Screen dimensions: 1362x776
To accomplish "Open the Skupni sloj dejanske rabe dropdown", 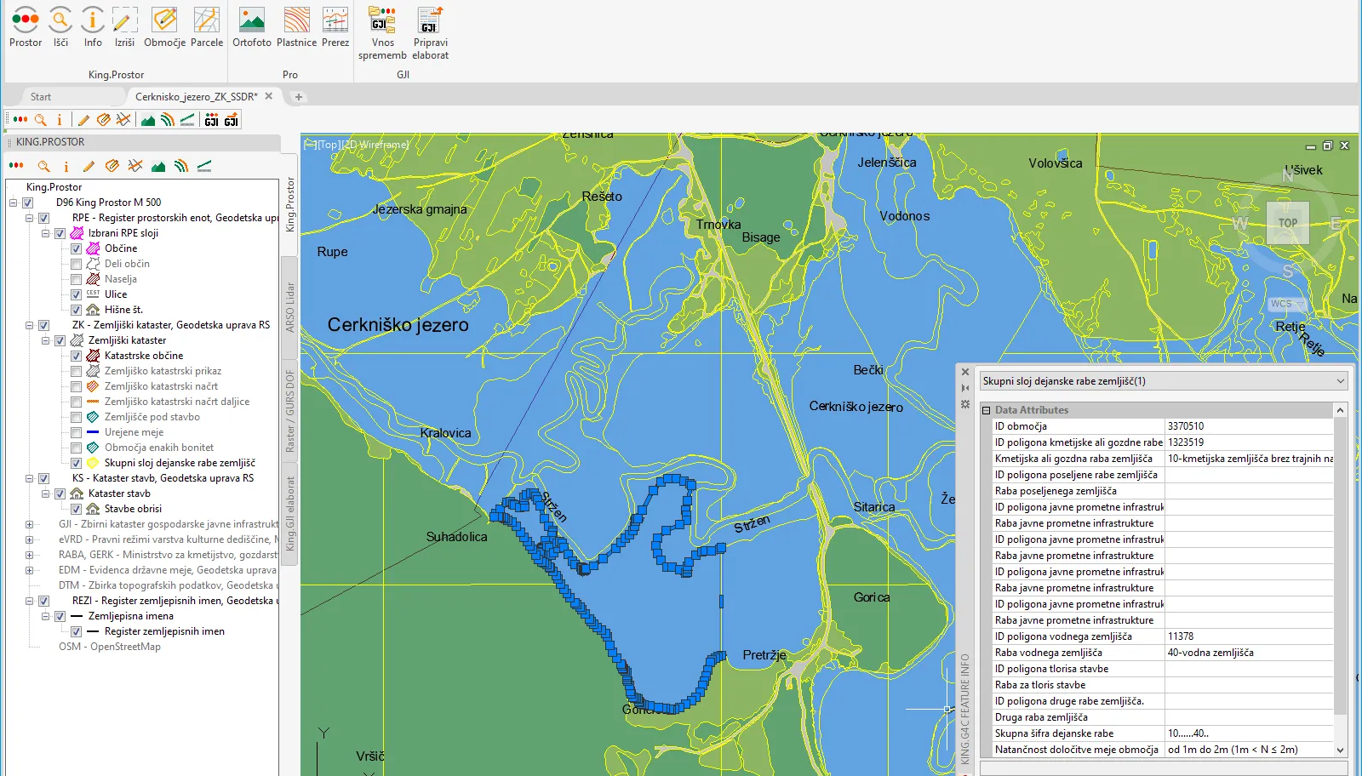I will pos(1340,381).
